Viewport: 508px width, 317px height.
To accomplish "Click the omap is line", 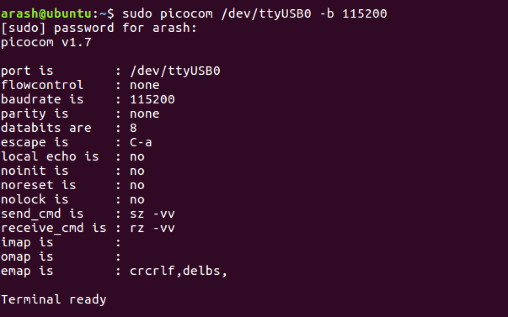I will click(x=61, y=257).
